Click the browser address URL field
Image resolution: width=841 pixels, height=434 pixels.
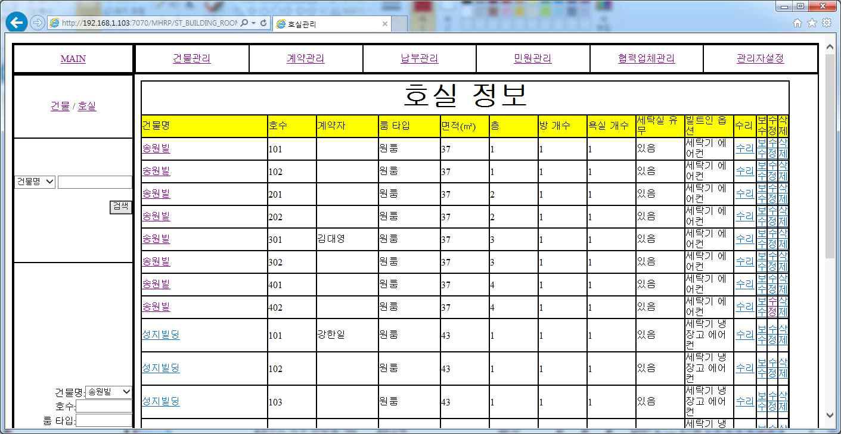[x=149, y=23]
